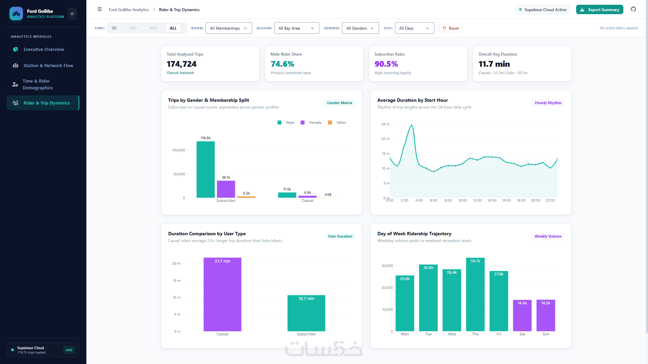Select the 90D time range
This screenshot has width=648, height=364.
tap(153, 28)
